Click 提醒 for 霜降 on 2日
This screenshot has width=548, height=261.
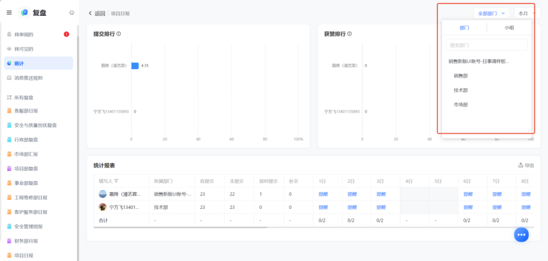(x=352, y=194)
